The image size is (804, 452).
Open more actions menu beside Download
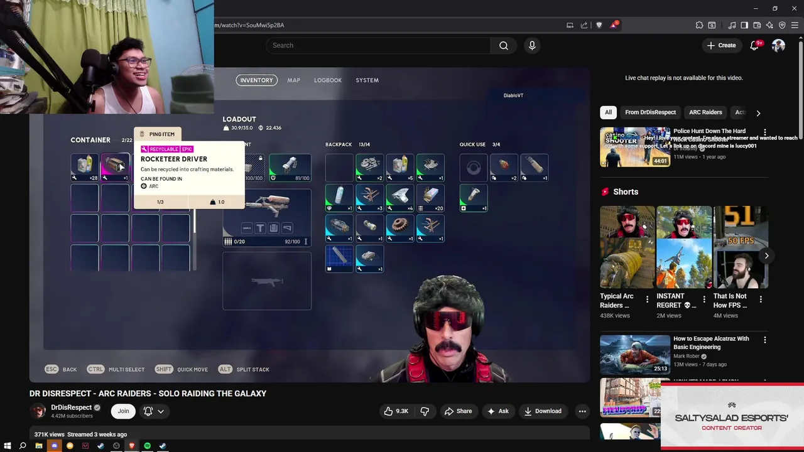point(582,411)
